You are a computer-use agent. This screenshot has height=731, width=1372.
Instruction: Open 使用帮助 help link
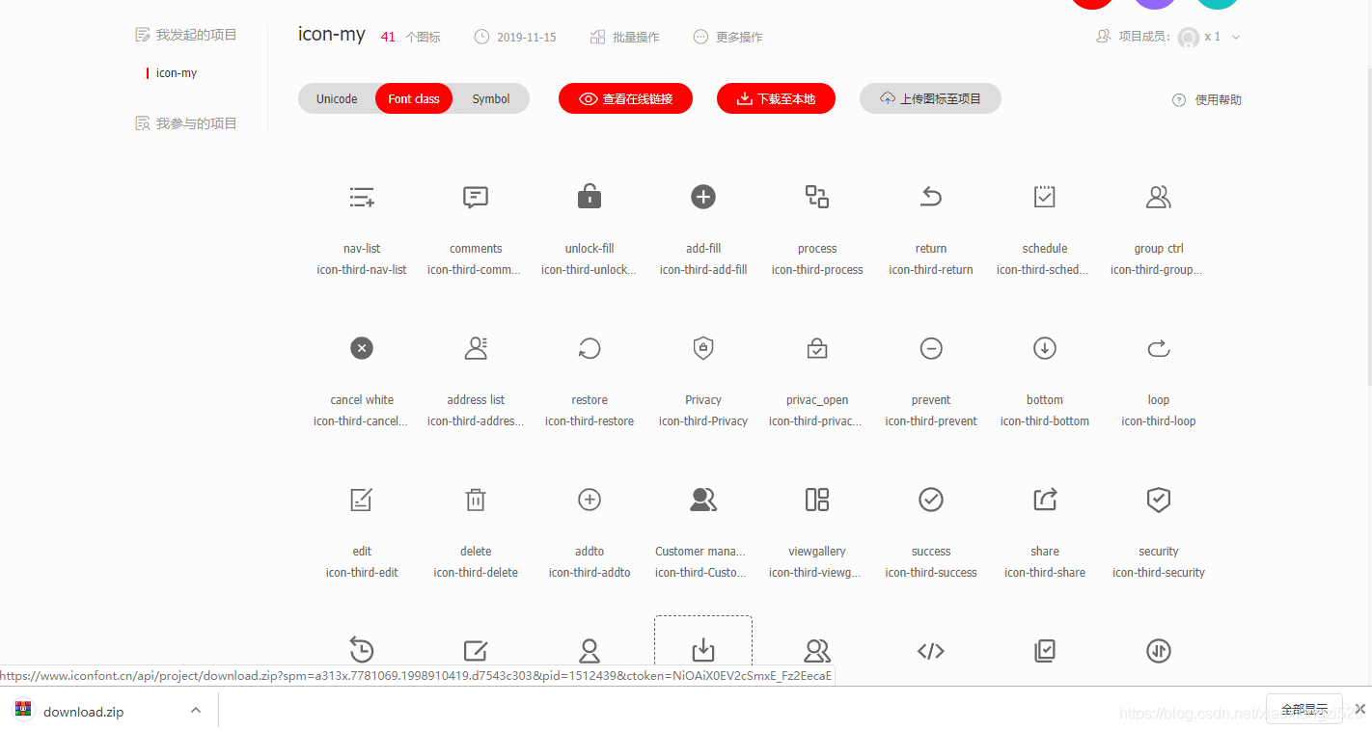[x=1207, y=99]
